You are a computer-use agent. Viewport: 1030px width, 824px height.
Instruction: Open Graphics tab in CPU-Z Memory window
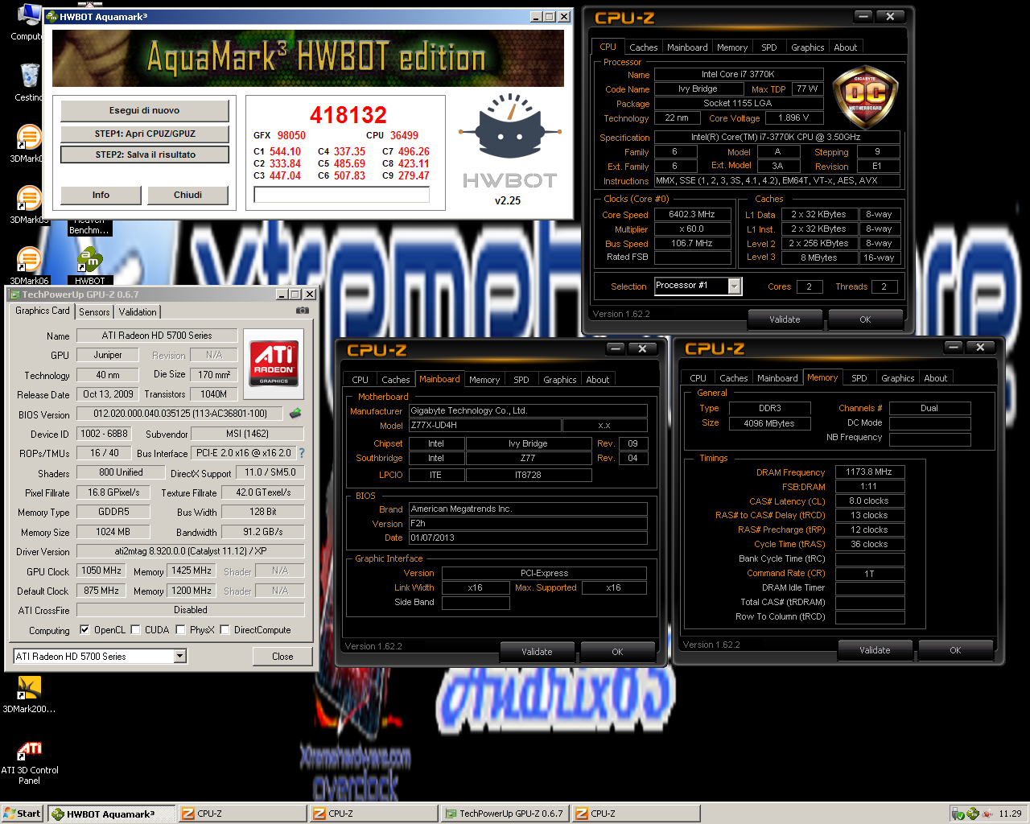(898, 378)
